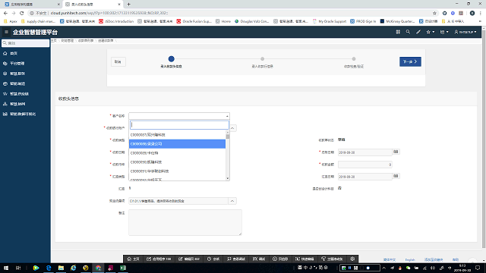Image resolution: width=486 pixels, height=273 pixels.
Task: Open the user account menu in header
Action: 465,32
